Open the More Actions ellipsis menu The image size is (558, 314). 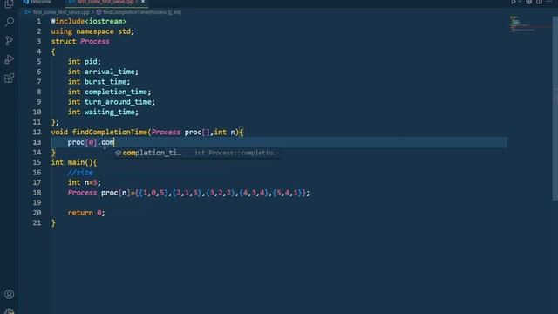pos(549,2)
